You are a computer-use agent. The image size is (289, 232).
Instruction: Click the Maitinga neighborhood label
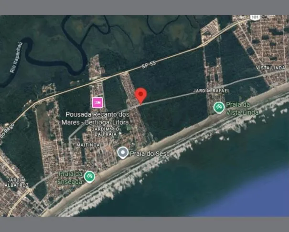coord(87,145)
